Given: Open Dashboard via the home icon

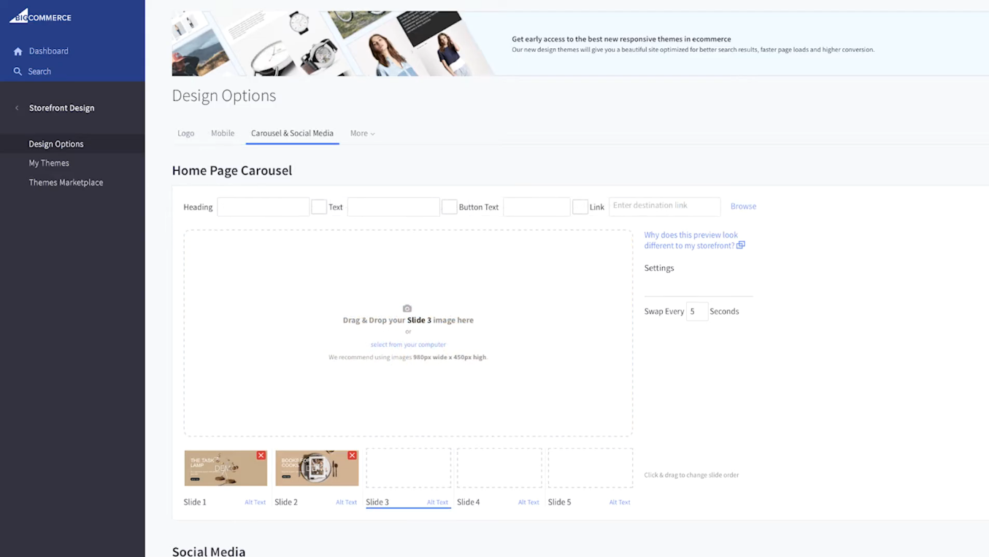Looking at the screenshot, I should [18, 51].
